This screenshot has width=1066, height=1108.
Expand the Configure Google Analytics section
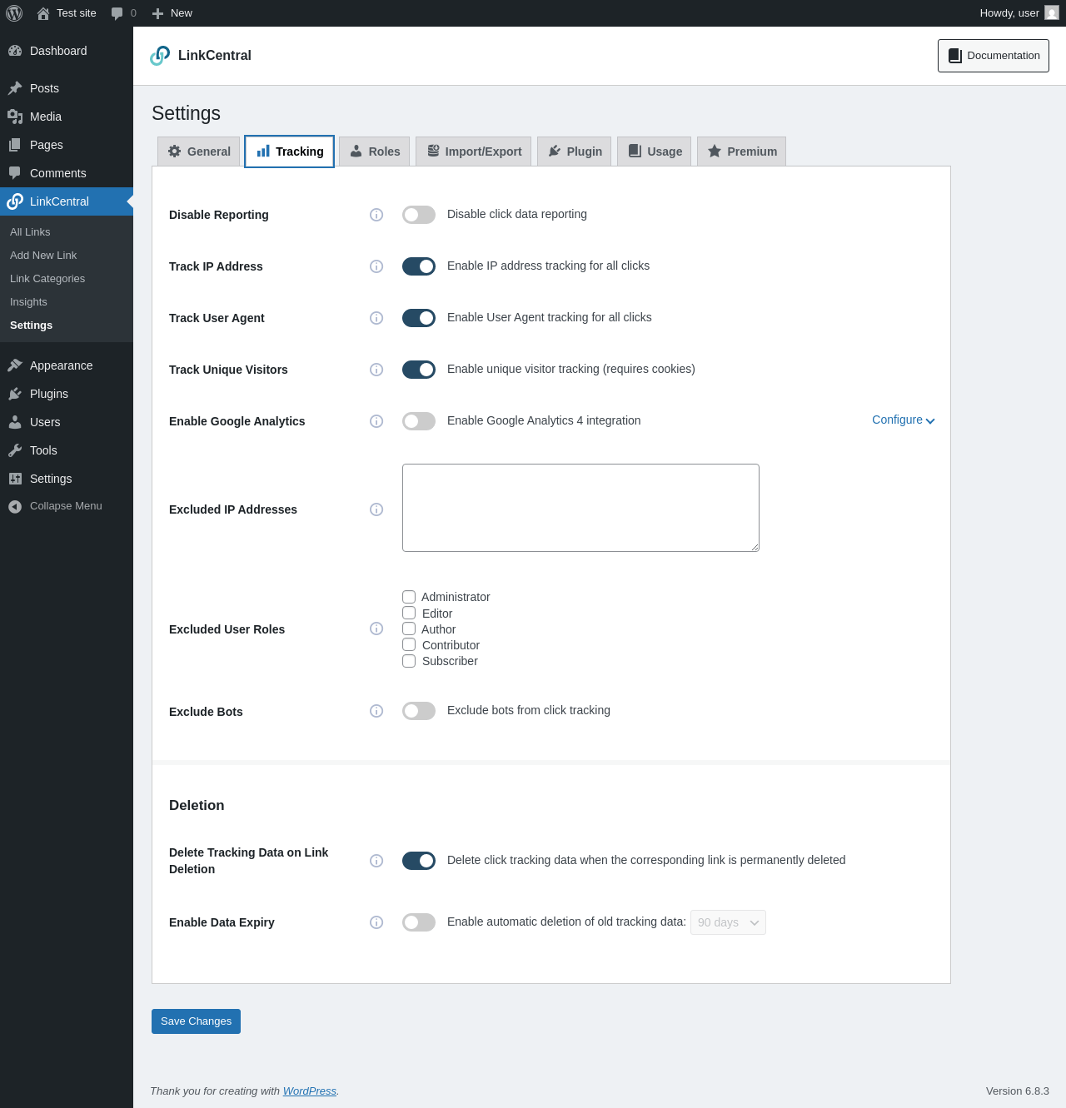(903, 420)
